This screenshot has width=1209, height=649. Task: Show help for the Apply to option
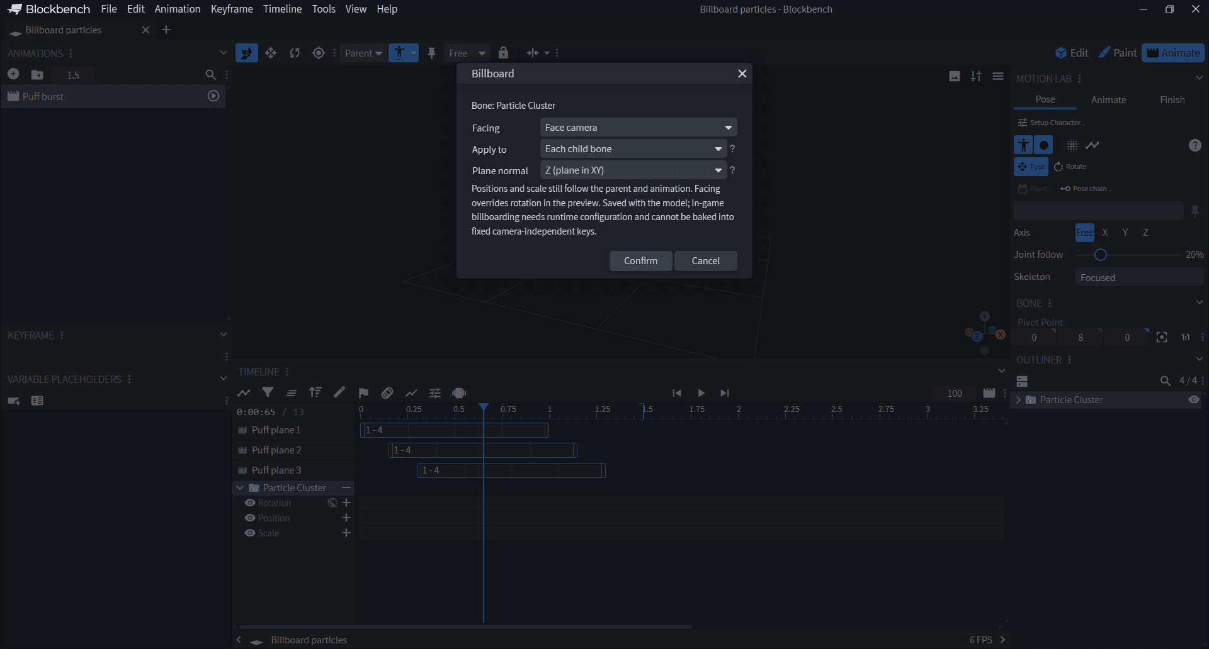point(732,149)
